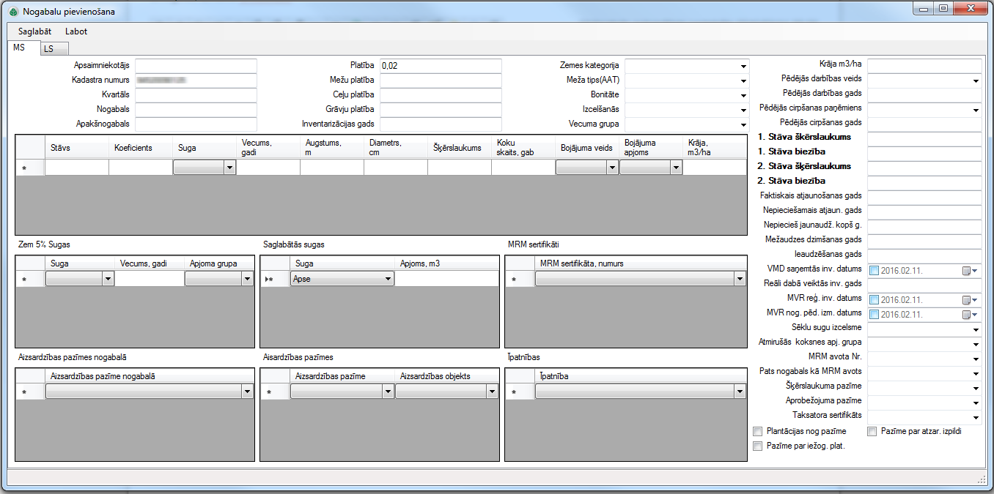Click the application icon in the title bar

click(13, 12)
